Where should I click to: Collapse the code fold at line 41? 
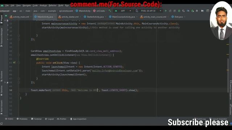(19, 55)
